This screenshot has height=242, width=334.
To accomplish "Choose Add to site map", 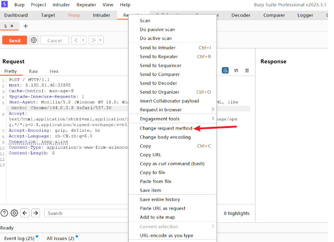I will tap(172, 217).
